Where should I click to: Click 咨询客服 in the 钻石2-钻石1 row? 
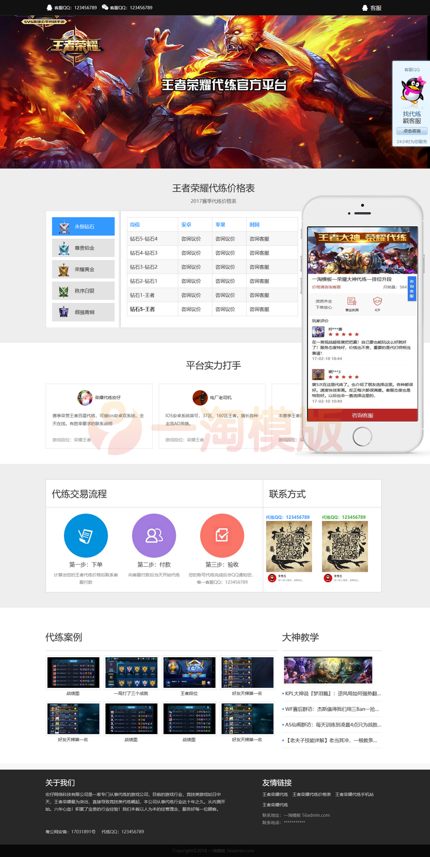click(x=259, y=281)
